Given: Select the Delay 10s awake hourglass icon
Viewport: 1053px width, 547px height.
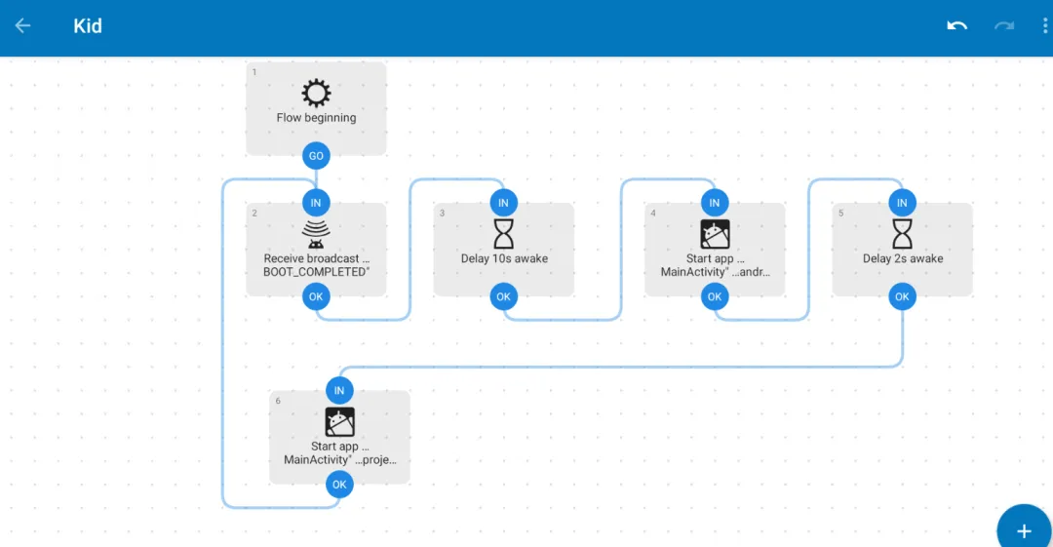Looking at the screenshot, I should click(x=503, y=234).
